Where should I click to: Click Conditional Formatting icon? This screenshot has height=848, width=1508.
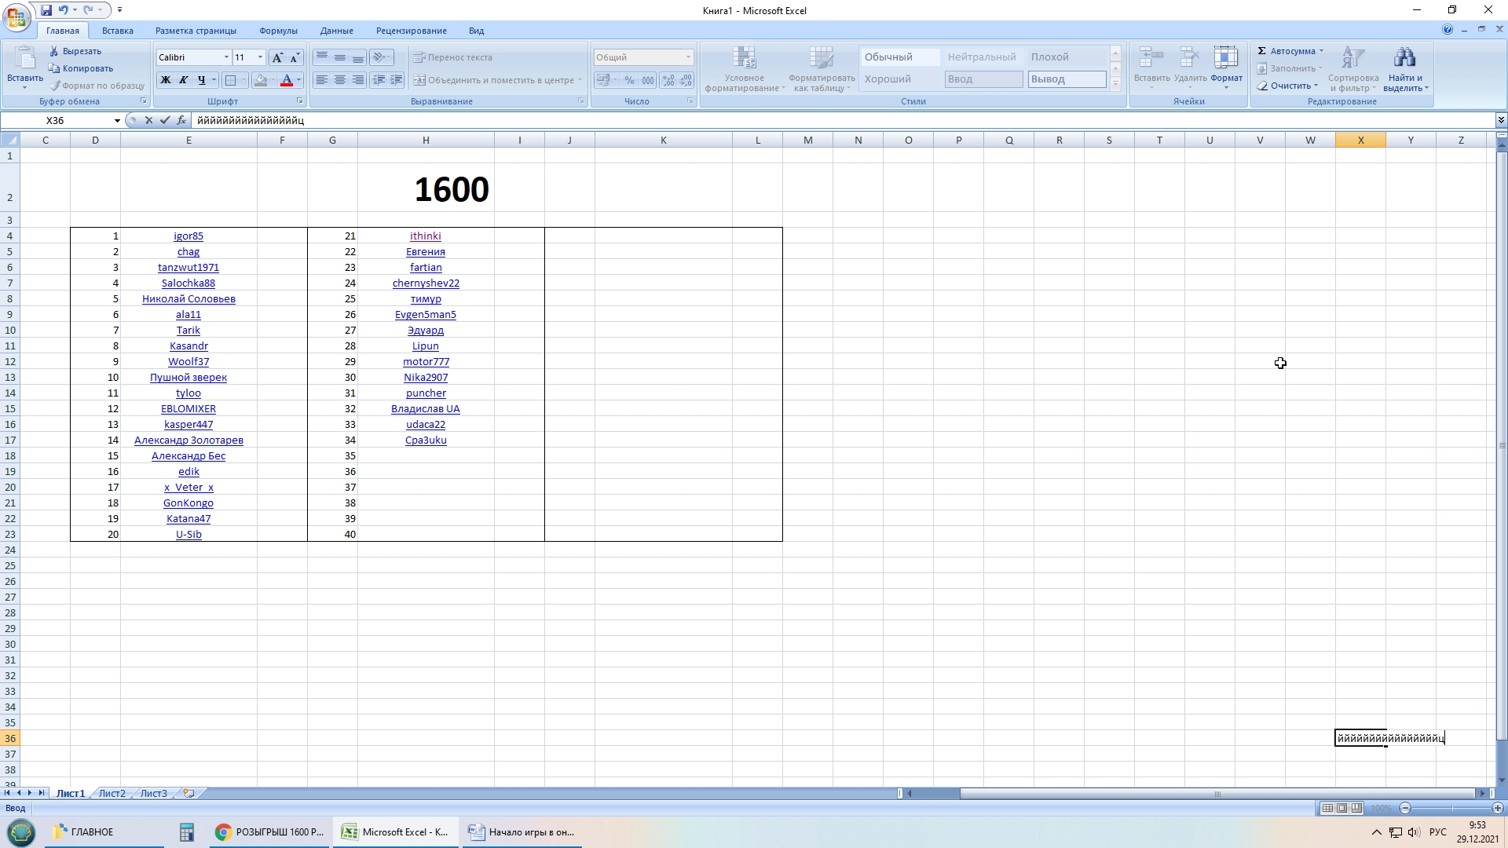(744, 59)
